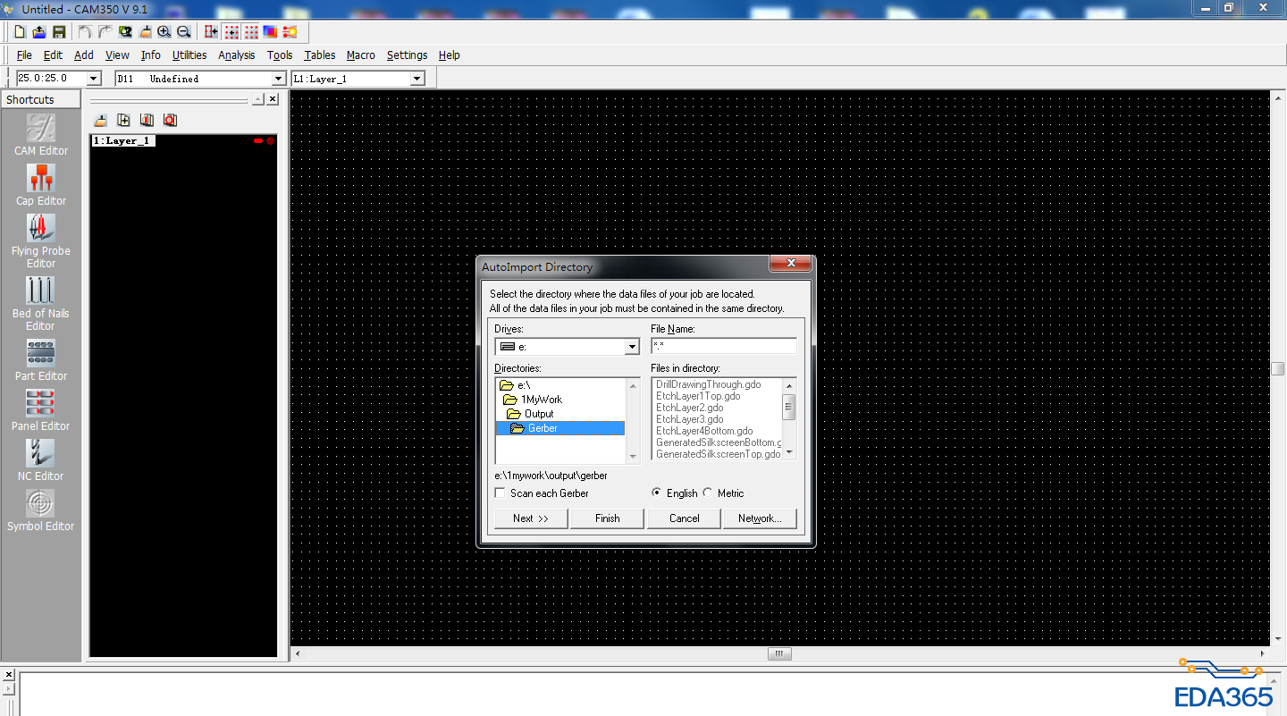Open the Flying Probe Editor shortcut
Viewport: 1287px width, 716px height.
pyautogui.click(x=41, y=241)
